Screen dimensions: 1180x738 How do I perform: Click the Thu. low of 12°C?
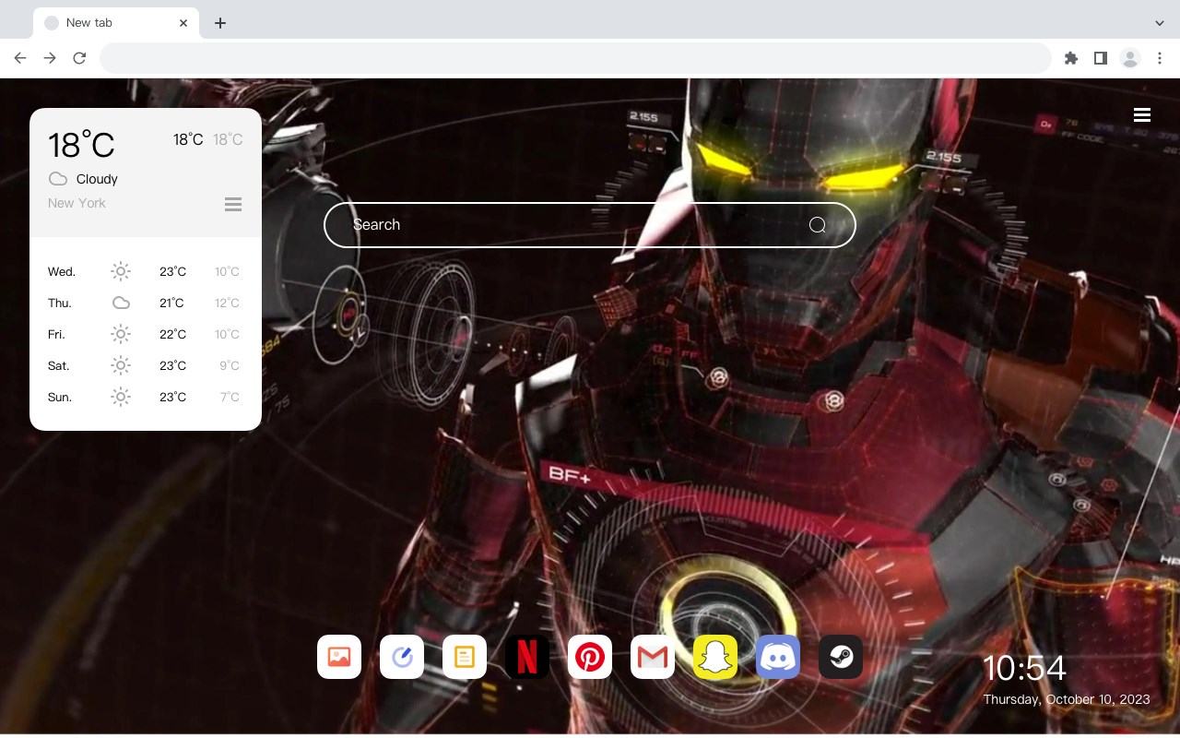pos(227,303)
